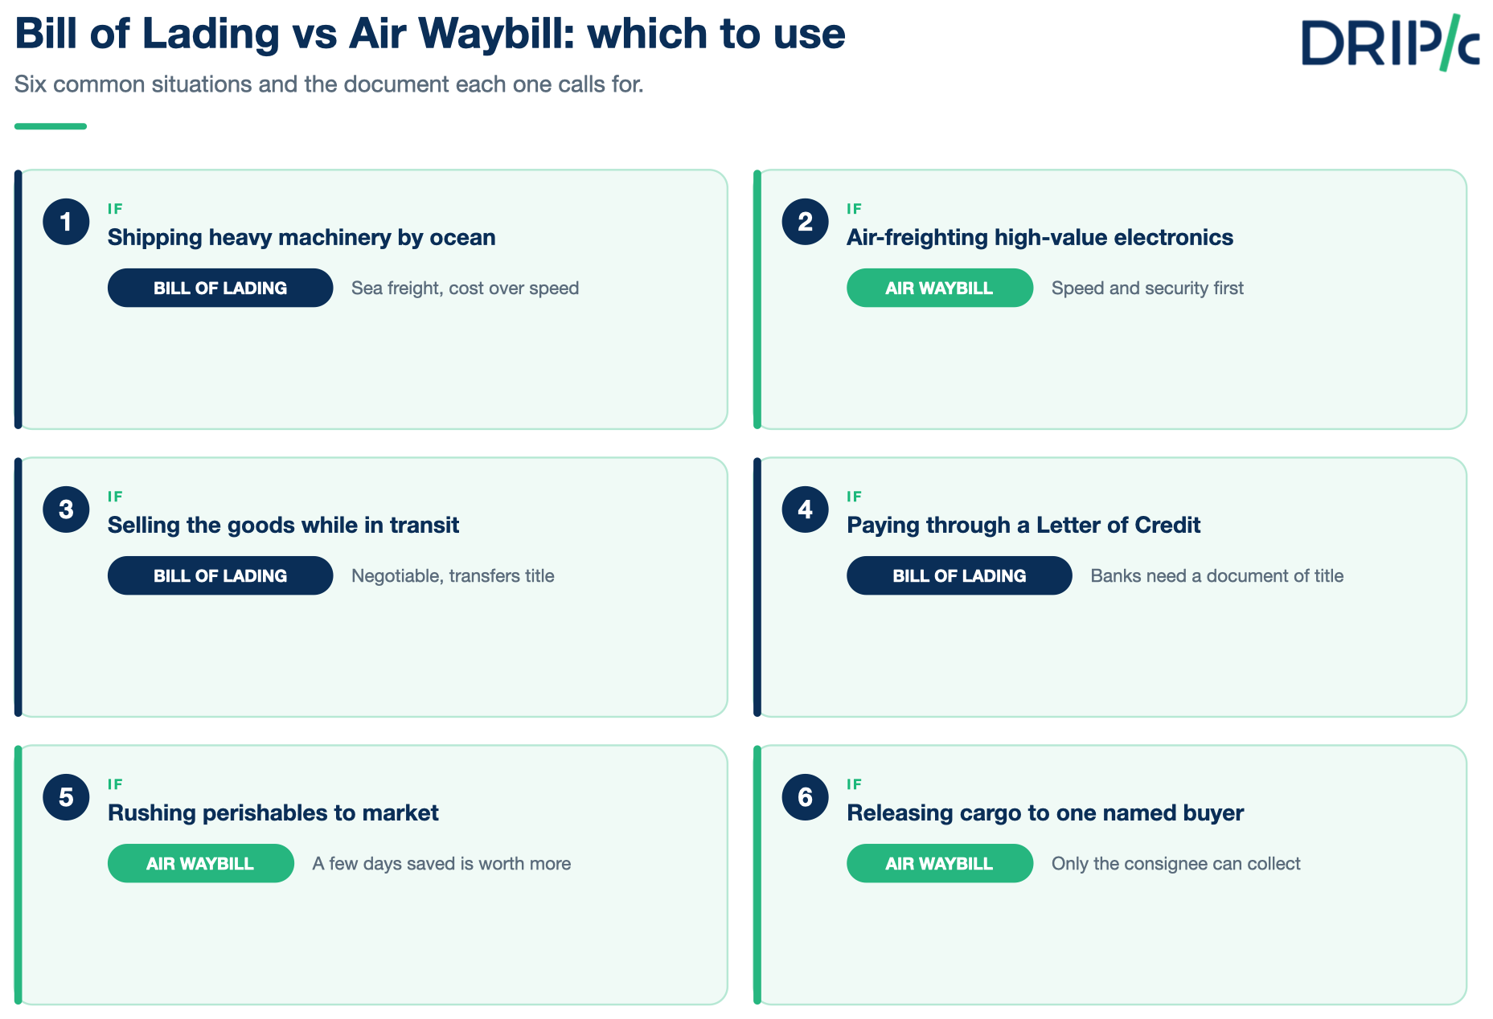Click the number 4 circle badge
This screenshot has width=1493, height=1019.
tap(805, 509)
